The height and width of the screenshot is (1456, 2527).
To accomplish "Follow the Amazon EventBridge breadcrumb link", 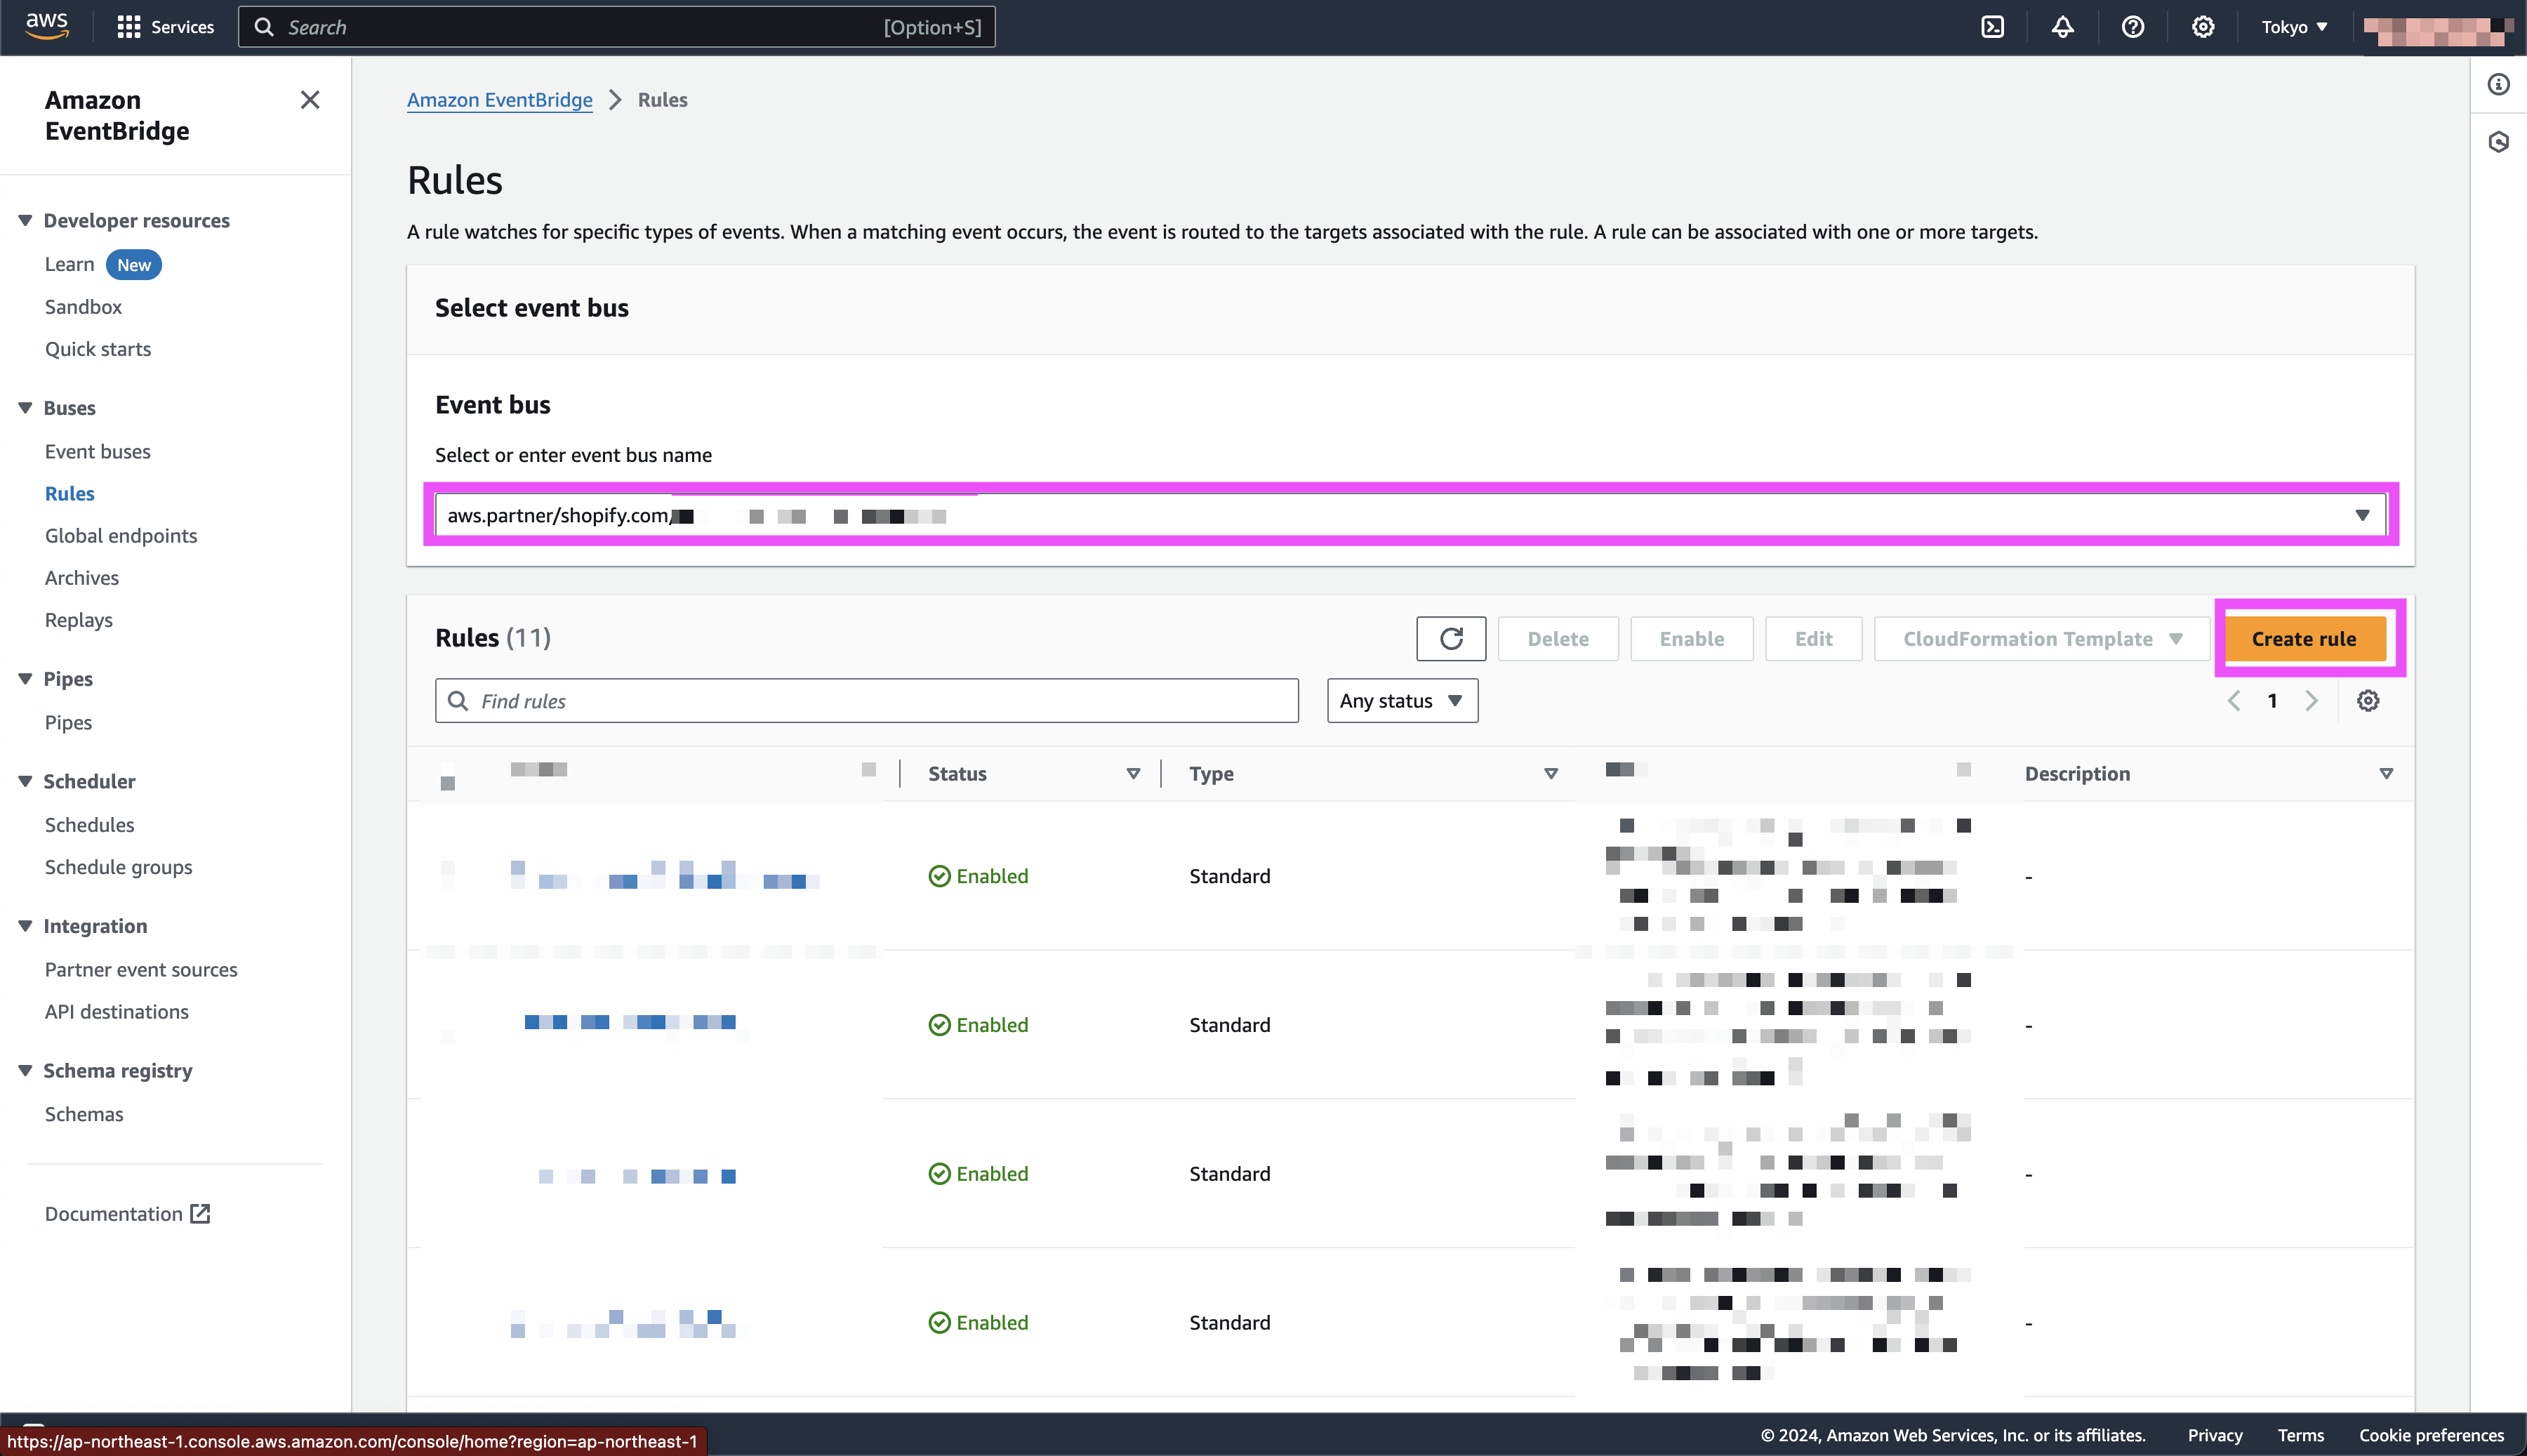I will [x=500, y=100].
